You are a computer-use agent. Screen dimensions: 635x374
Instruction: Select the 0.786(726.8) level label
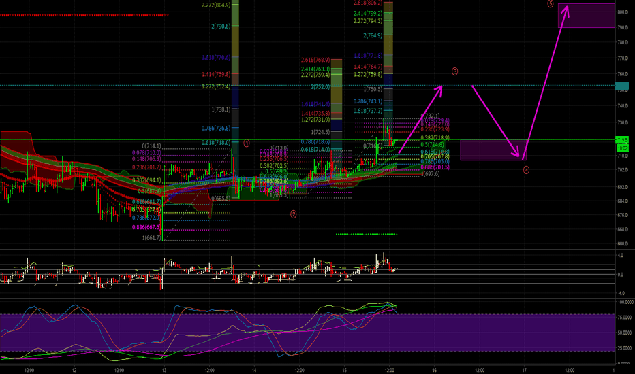point(216,128)
